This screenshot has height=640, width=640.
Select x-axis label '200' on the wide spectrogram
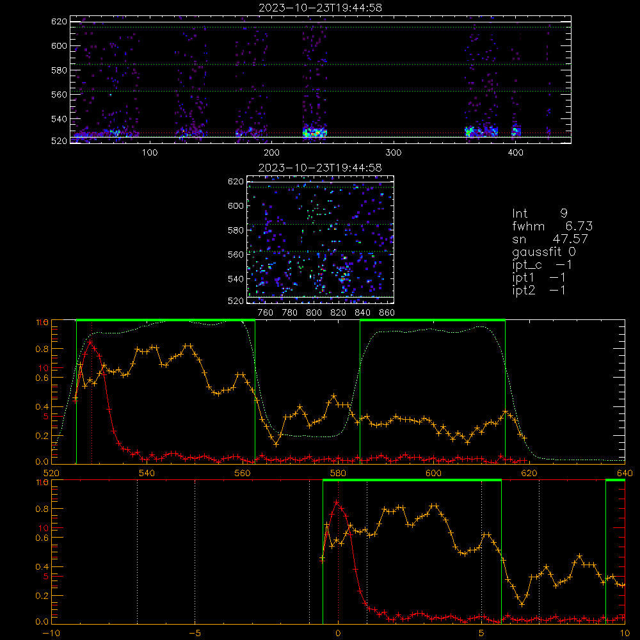(271, 153)
